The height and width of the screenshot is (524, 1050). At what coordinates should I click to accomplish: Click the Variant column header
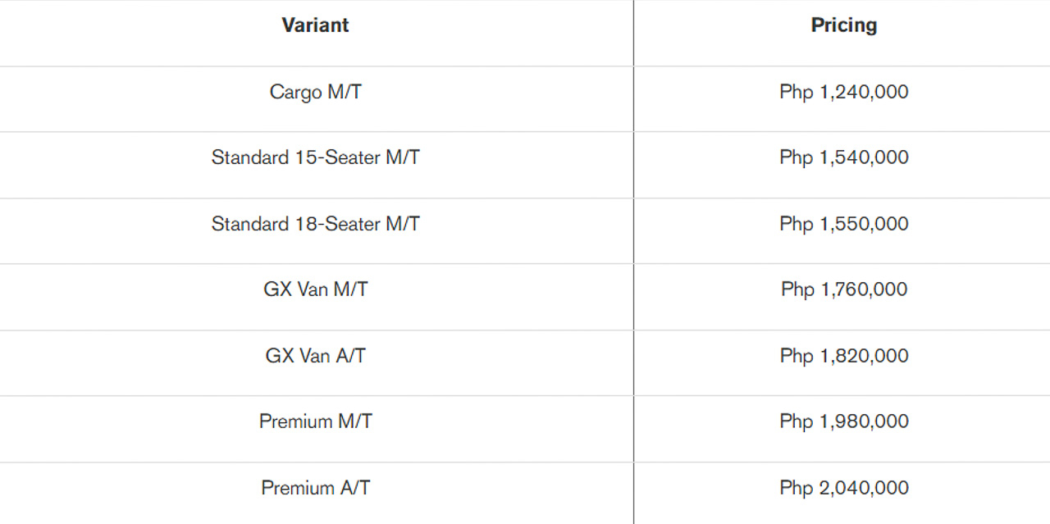coord(315,25)
